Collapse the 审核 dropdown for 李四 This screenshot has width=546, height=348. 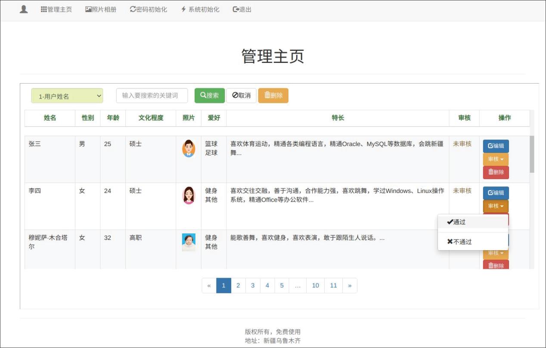(x=496, y=206)
